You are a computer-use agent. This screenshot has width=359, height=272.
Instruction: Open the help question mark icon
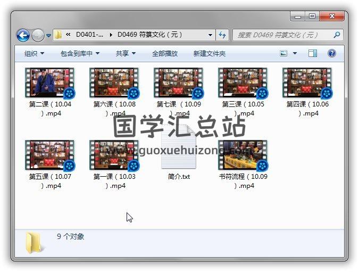(332, 53)
